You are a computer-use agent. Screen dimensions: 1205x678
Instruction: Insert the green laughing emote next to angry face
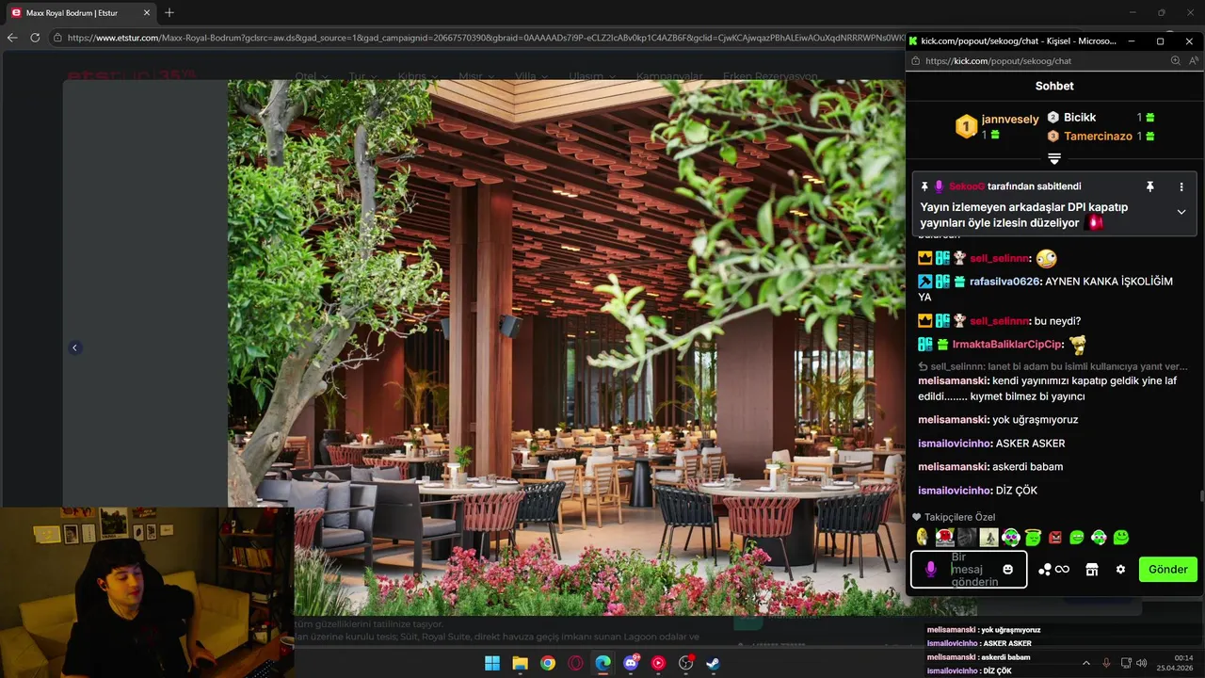click(x=1077, y=538)
